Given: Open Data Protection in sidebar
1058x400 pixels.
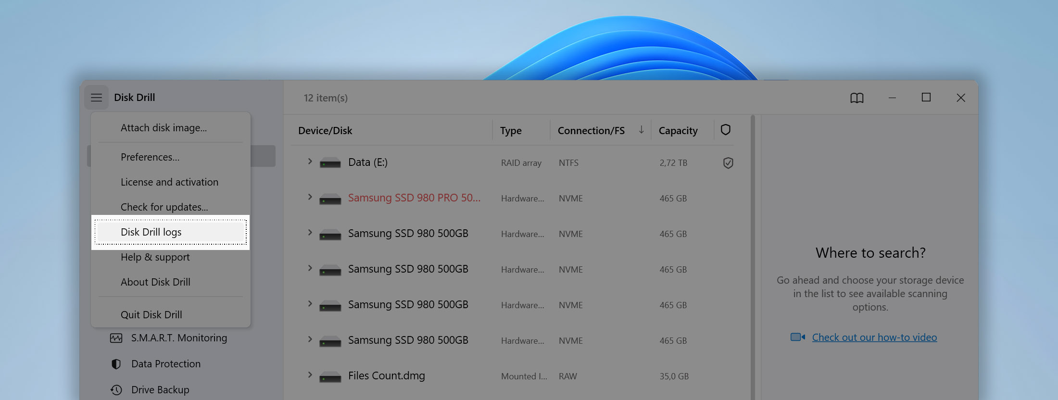Looking at the screenshot, I should click(166, 364).
